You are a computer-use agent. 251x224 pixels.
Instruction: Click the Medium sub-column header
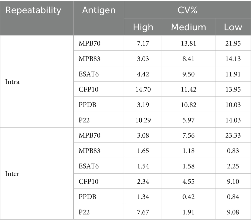pos(188,27)
